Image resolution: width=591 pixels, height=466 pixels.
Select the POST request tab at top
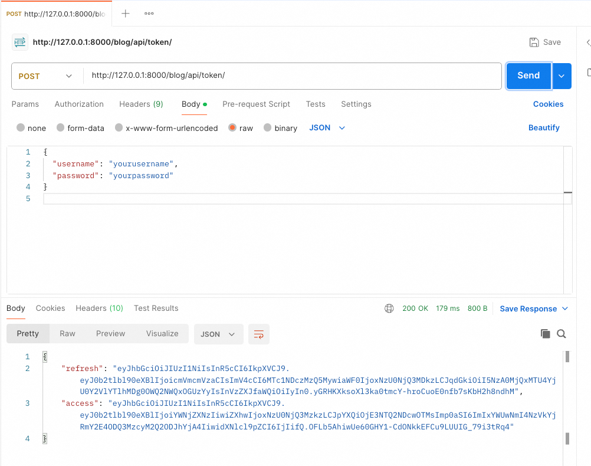[56, 14]
